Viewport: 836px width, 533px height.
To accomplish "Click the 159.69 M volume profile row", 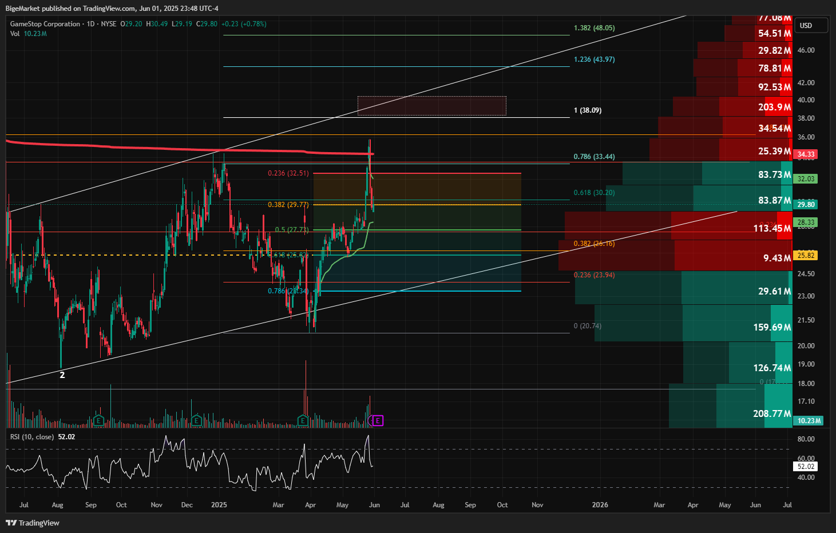I will click(694, 323).
